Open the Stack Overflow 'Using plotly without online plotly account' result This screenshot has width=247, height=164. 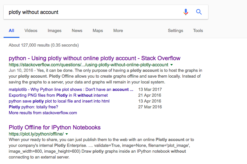pyautogui.click(x=95, y=58)
